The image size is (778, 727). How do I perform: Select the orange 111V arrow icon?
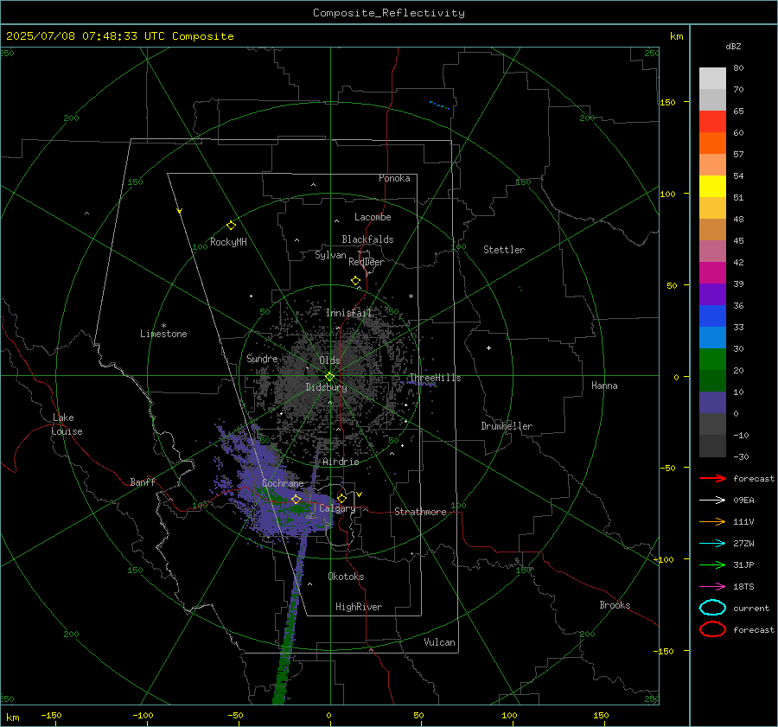click(x=712, y=521)
